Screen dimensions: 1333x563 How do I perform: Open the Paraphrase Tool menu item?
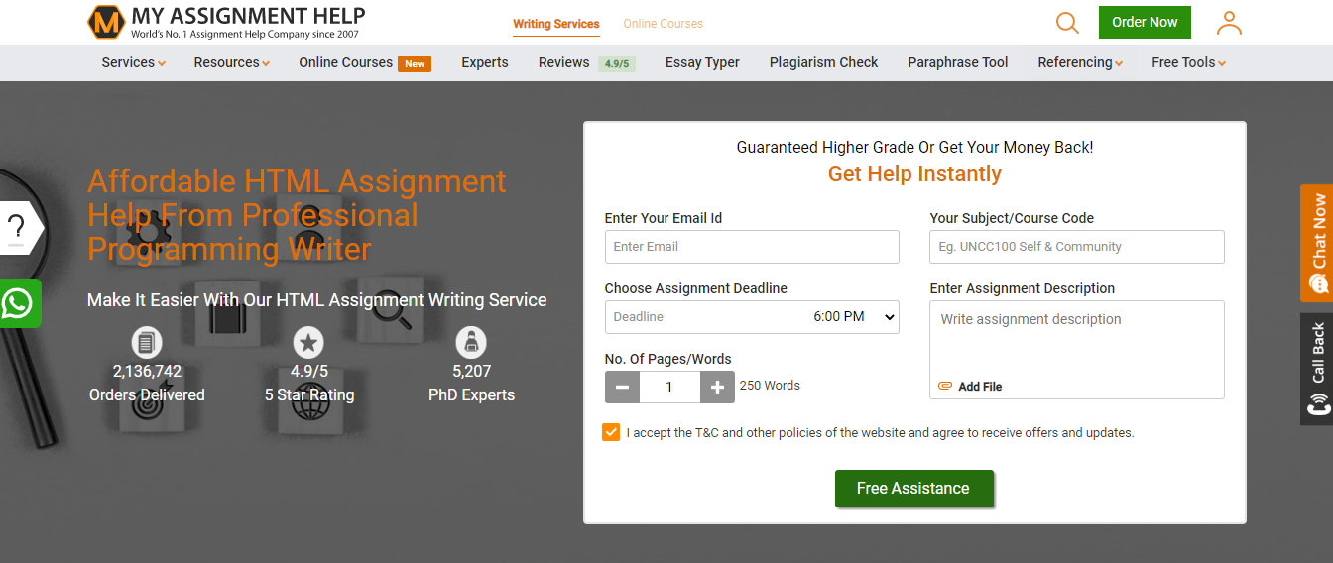(957, 62)
